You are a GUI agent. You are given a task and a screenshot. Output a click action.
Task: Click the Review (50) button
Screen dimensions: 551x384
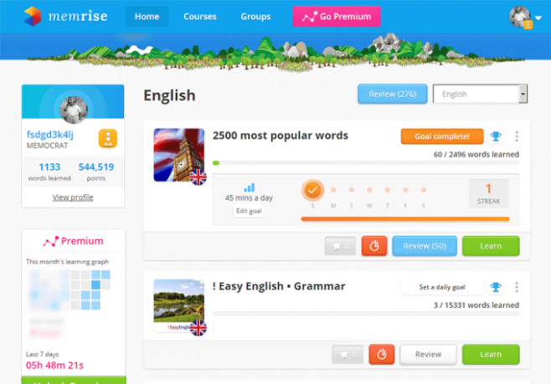(425, 246)
